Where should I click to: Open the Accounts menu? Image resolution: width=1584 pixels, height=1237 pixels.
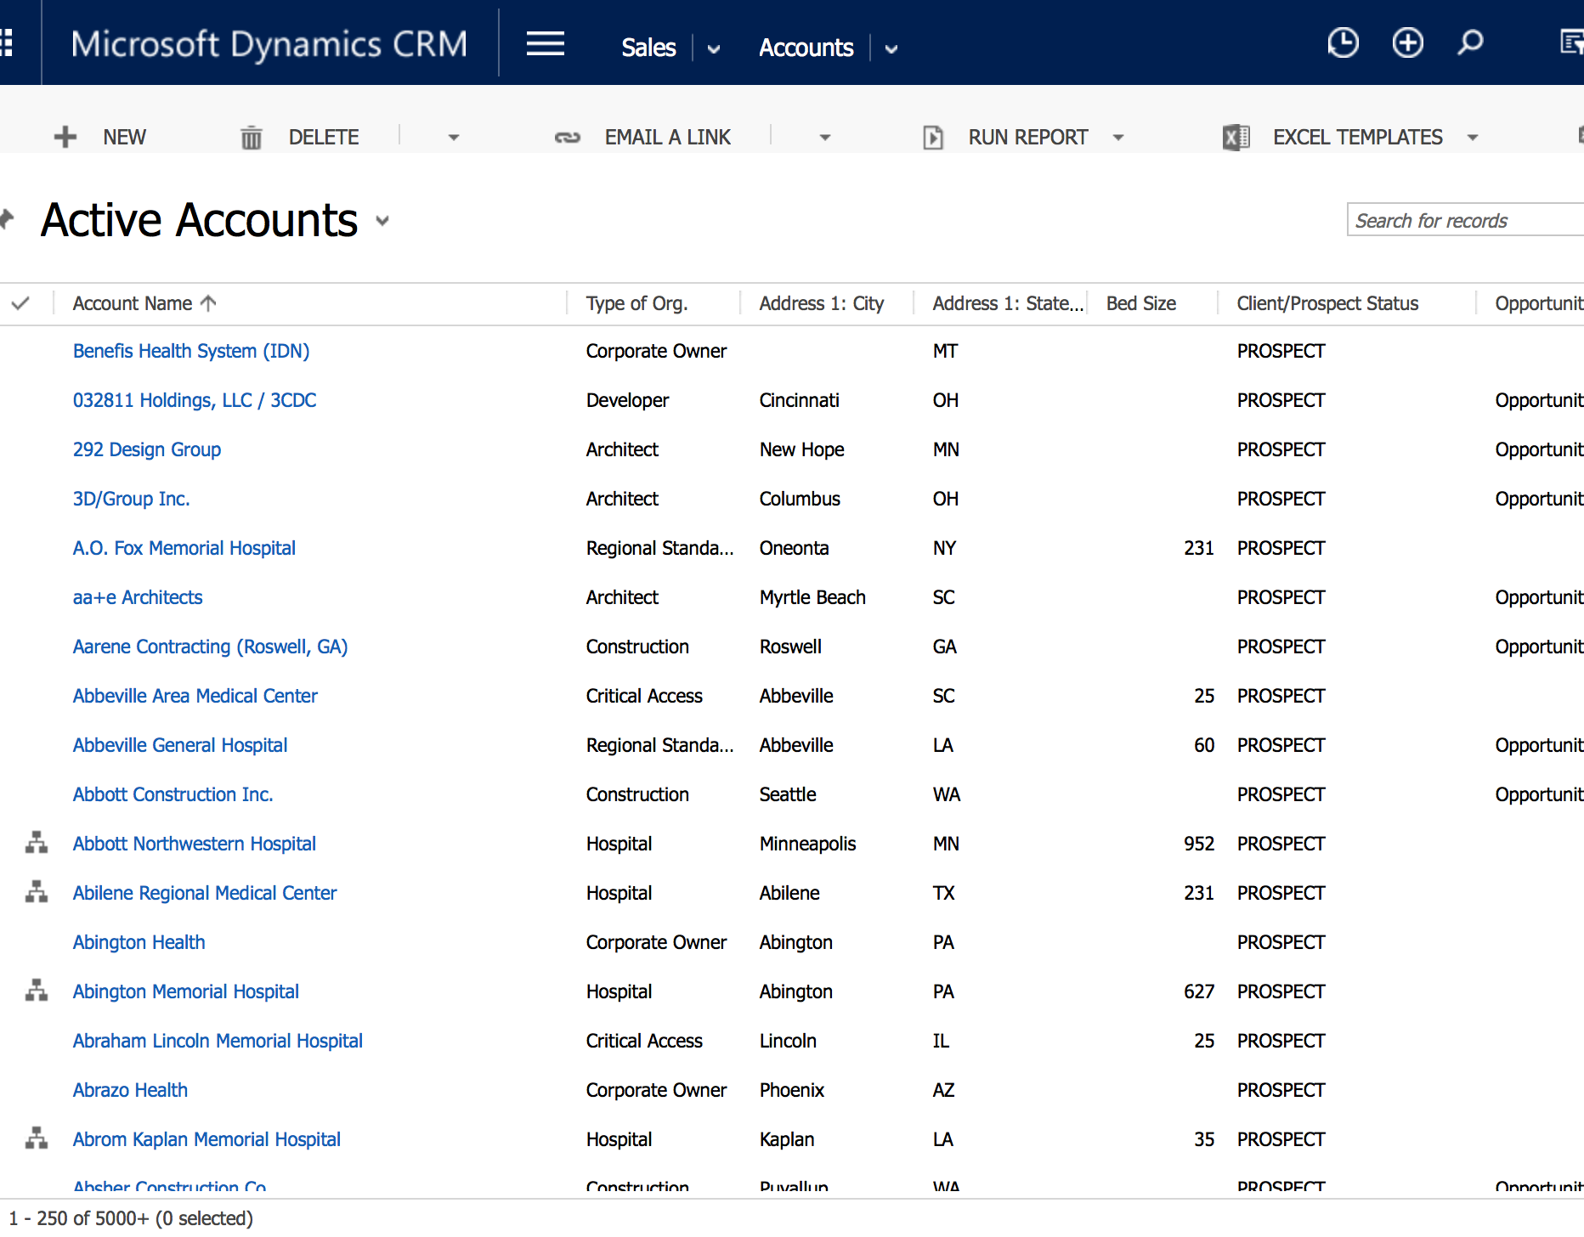[x=806, y=48]
